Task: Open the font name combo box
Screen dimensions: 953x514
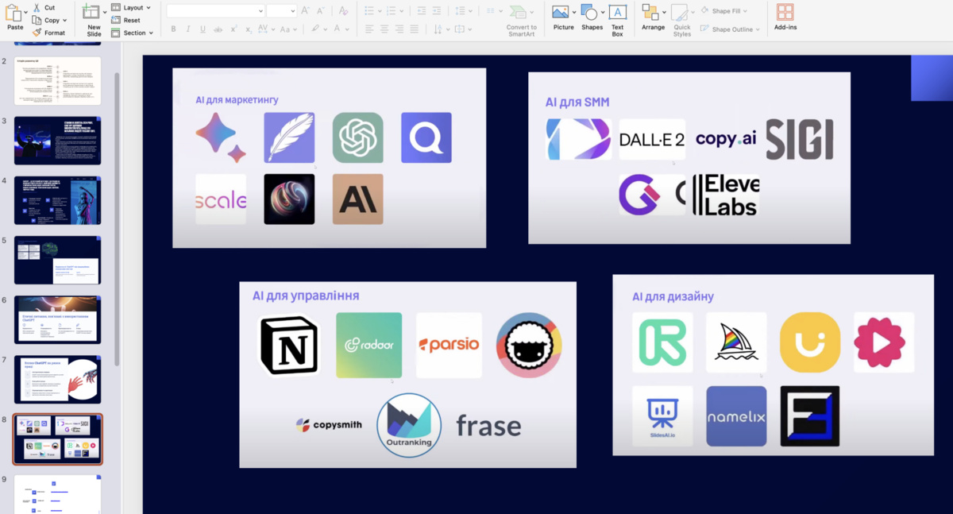Action: pyautogui.click(x=215, y=11)
